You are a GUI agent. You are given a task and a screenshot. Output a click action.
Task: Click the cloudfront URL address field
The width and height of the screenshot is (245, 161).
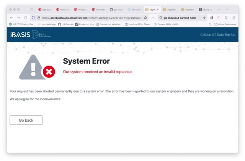[91, 18]
